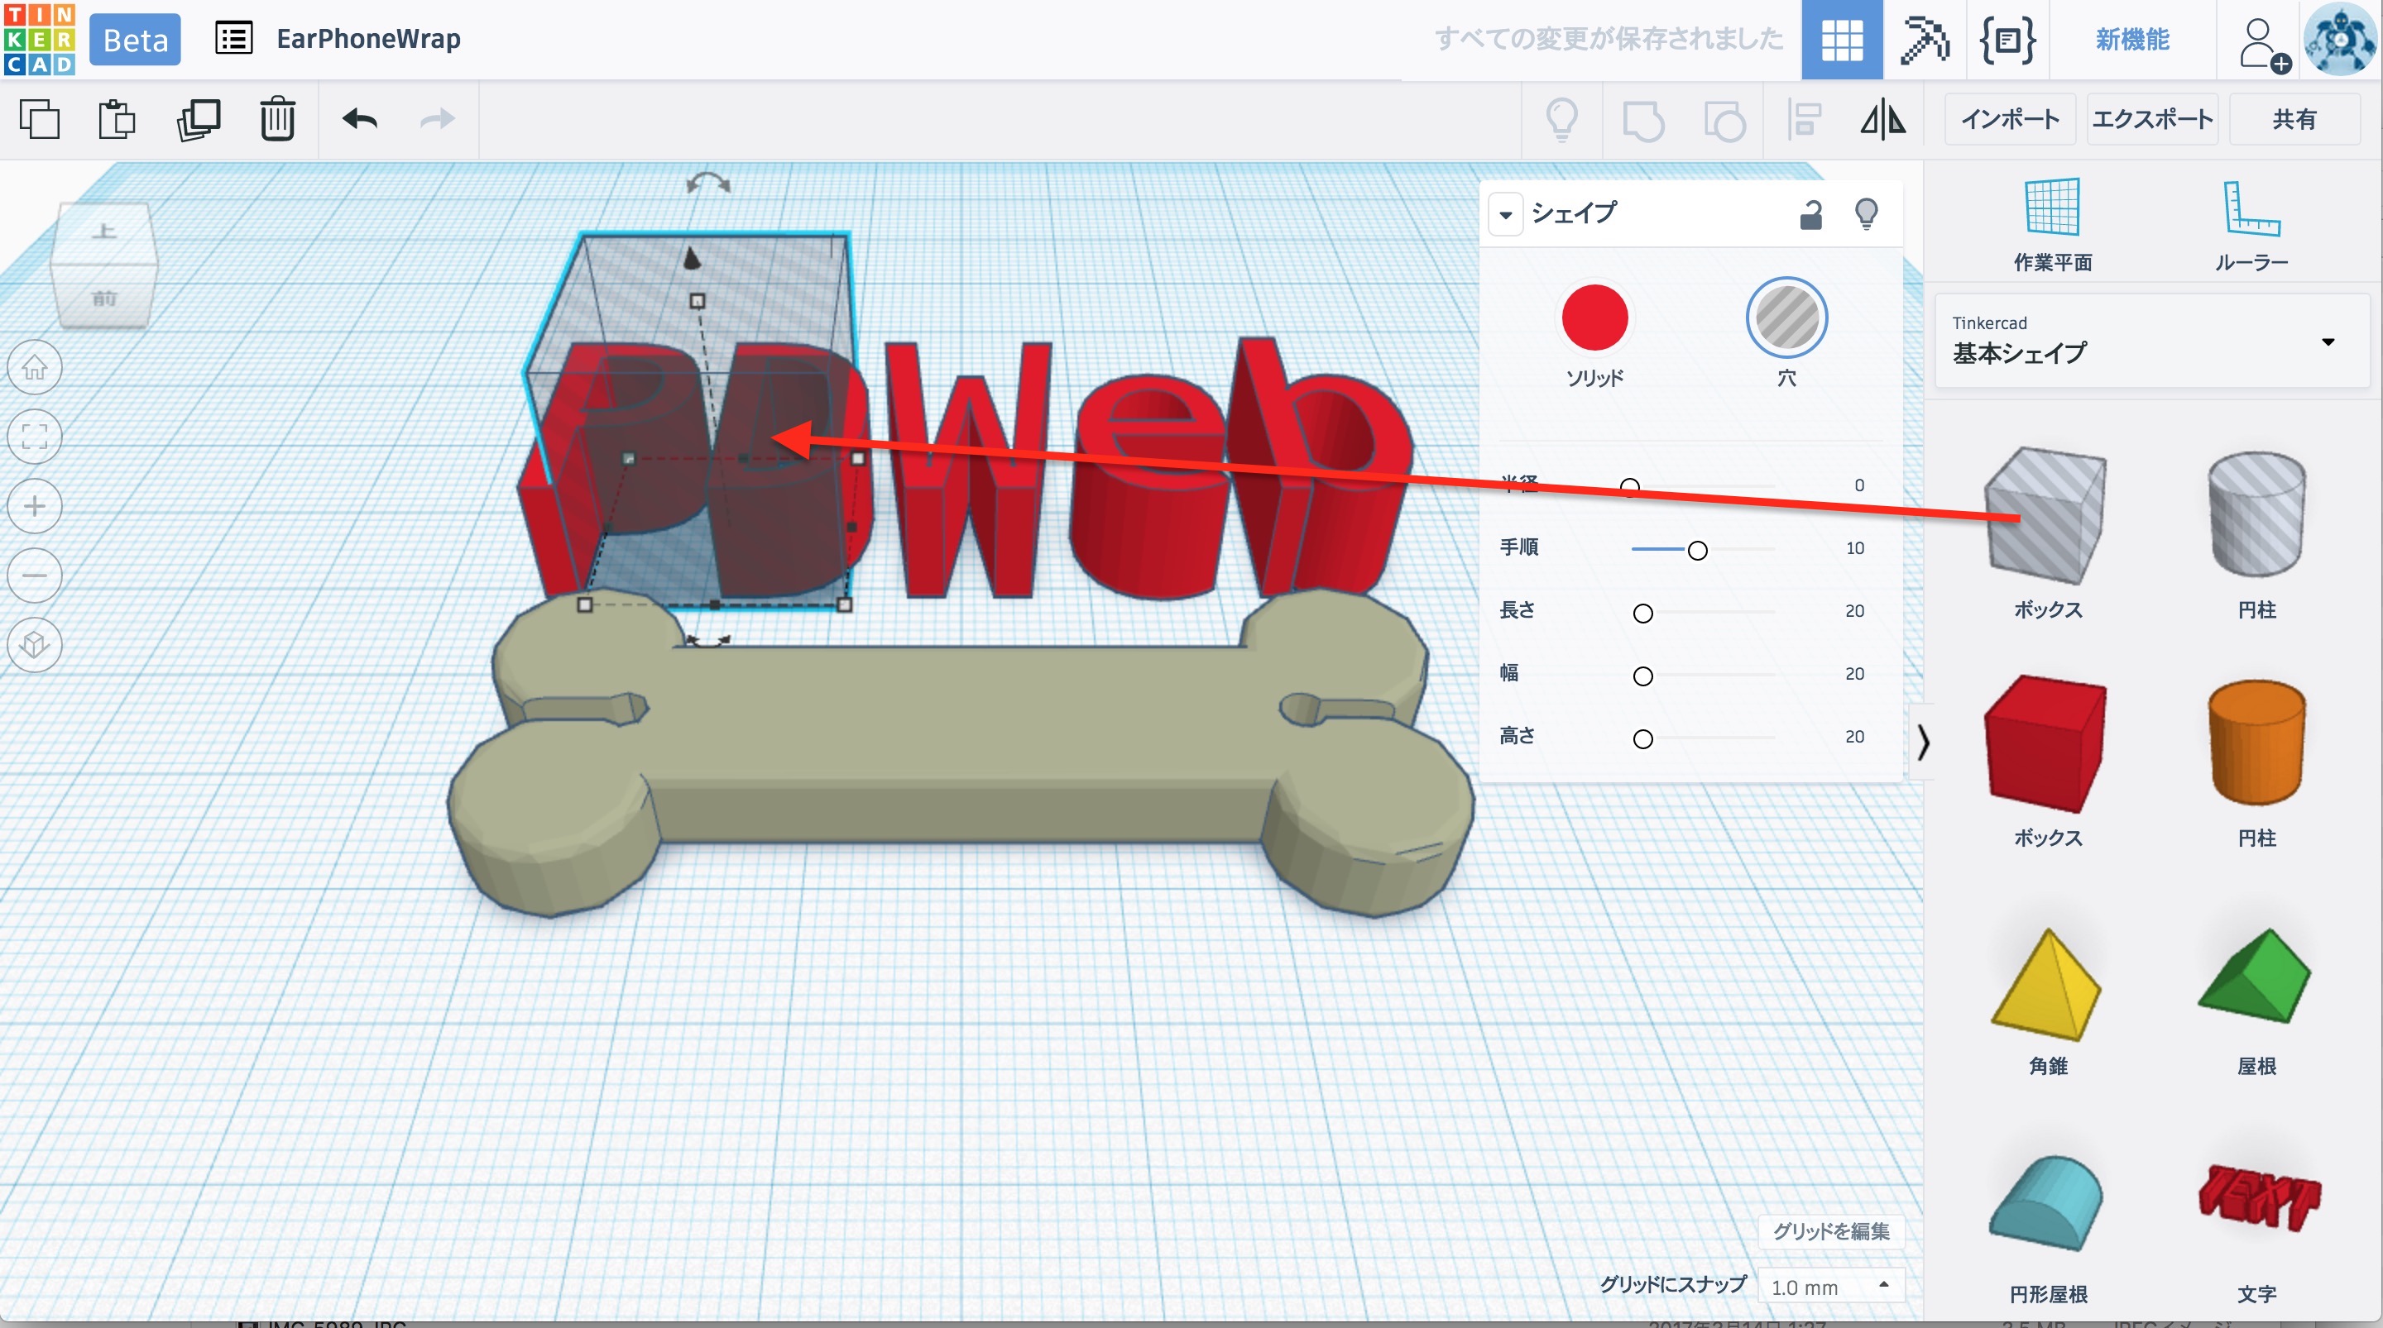Viewport: 2383px width, 1328px height.
Task: Click the duplicate shapes icon
Action: tap(198, 119)
